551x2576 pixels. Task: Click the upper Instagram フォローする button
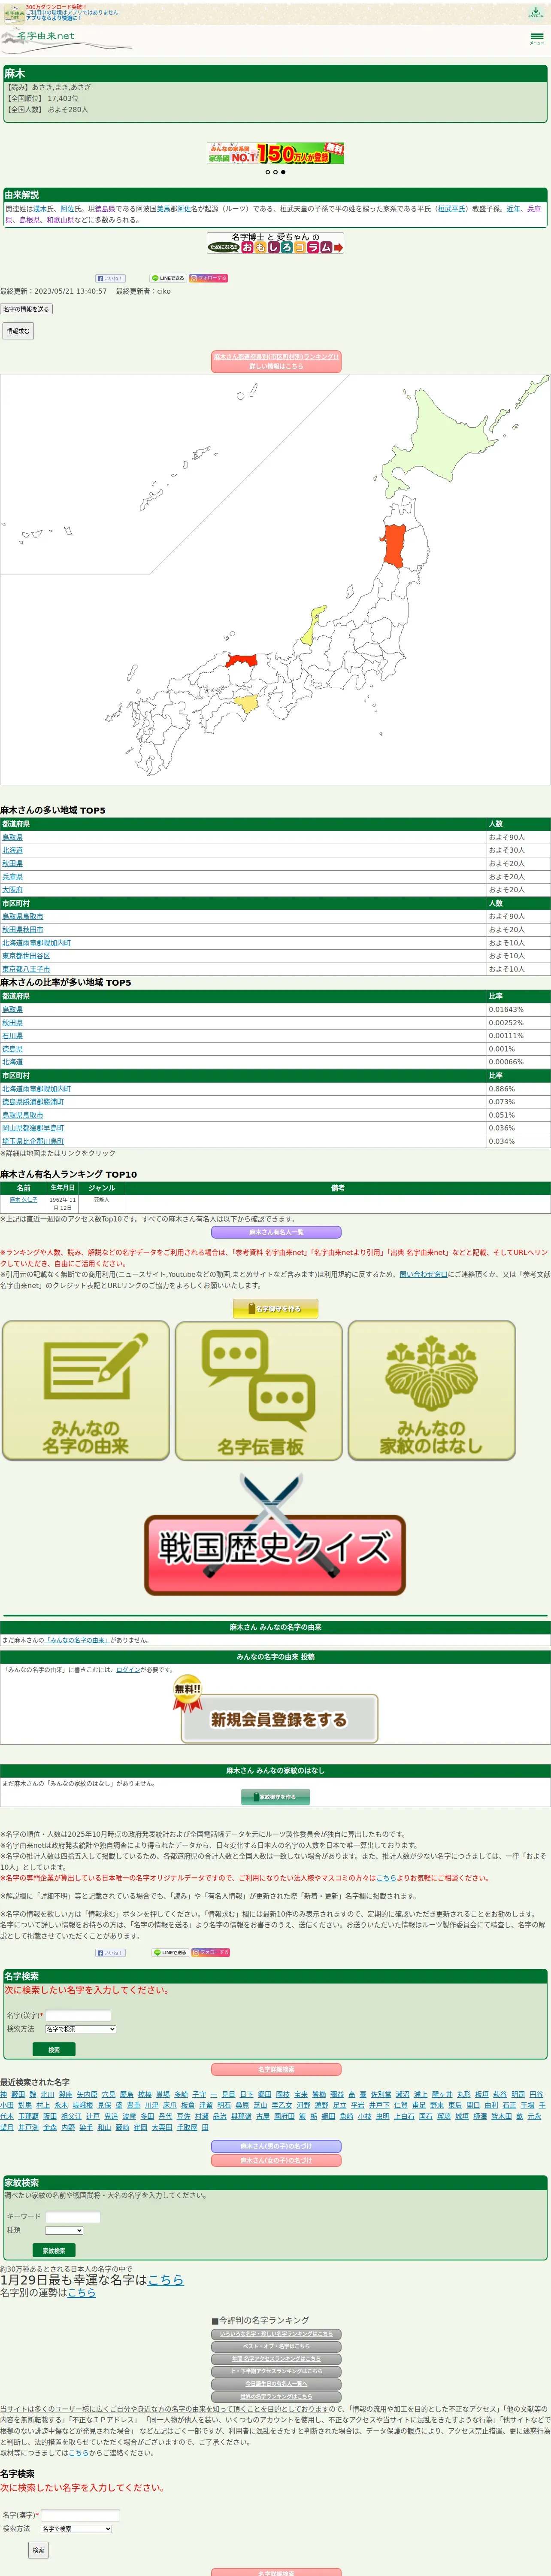click(x=209, y=278)
